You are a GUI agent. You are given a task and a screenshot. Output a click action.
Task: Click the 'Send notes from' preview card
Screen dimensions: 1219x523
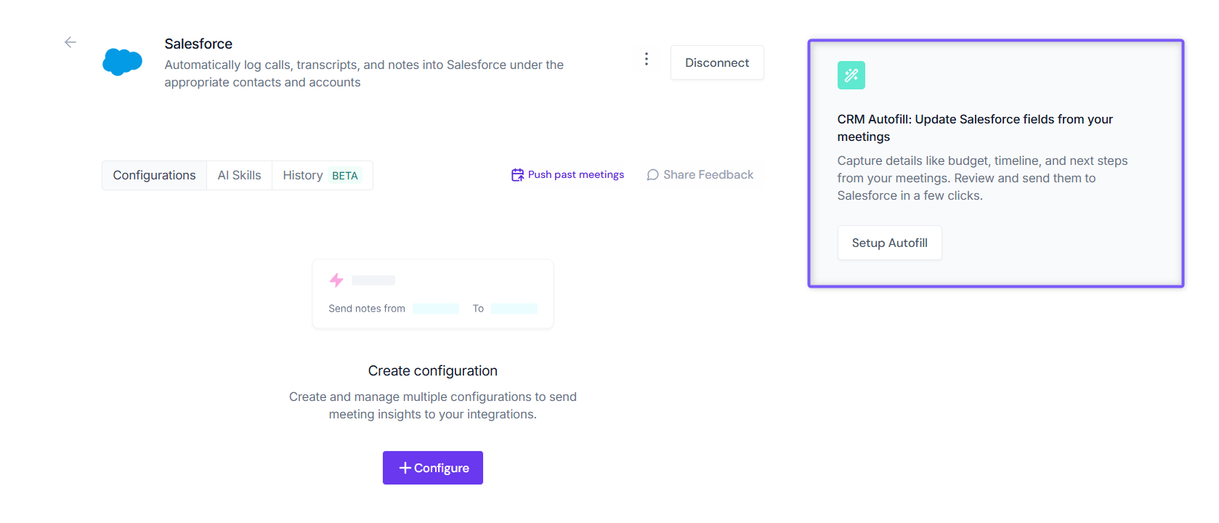tap(433, 294)
